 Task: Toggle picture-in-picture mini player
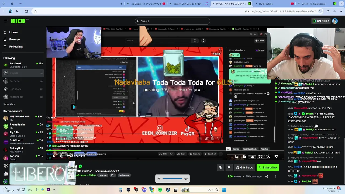[237, 156]
